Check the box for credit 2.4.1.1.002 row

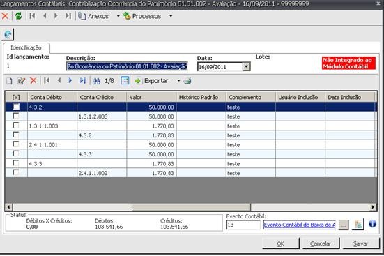tap(16, 172)
